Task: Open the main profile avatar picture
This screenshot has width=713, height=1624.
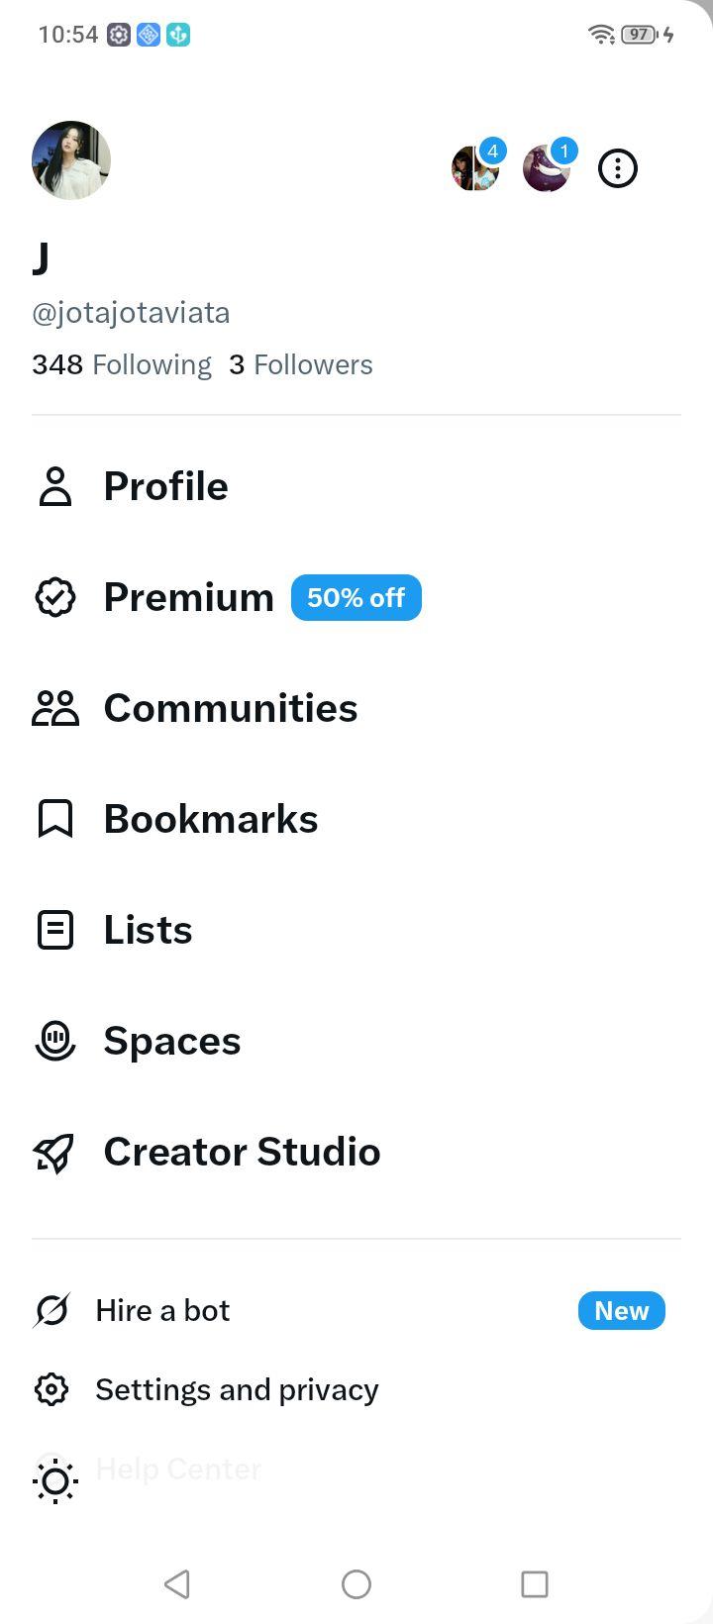Action: point(71,160)
